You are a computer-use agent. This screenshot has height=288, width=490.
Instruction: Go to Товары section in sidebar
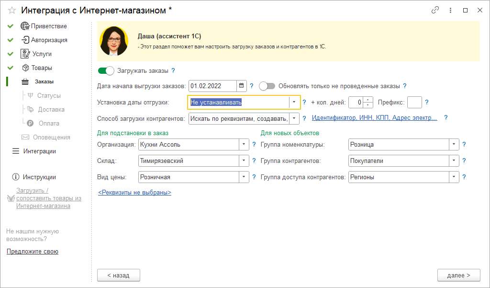point(42,68)
